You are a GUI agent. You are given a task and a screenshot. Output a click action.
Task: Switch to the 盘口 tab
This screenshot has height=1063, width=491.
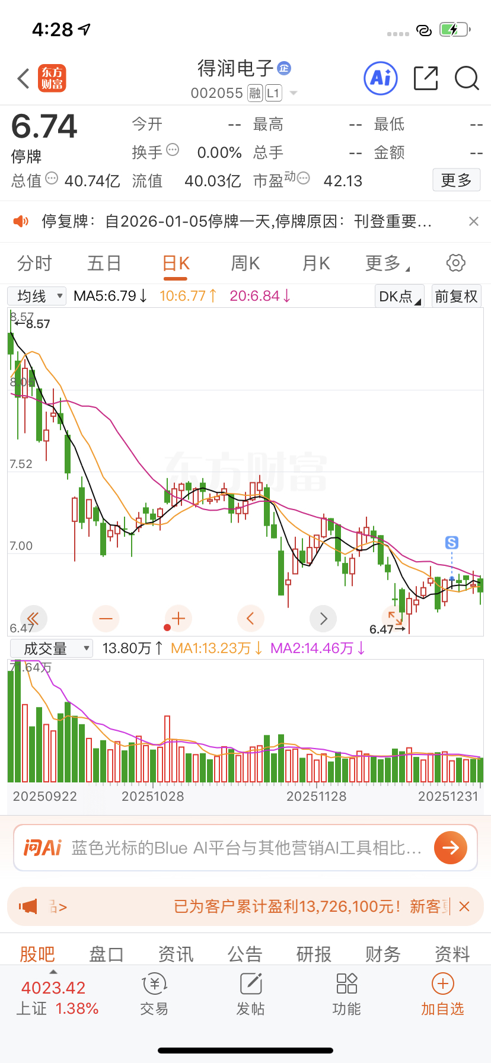pyautogui.click(x=106, y=954)
